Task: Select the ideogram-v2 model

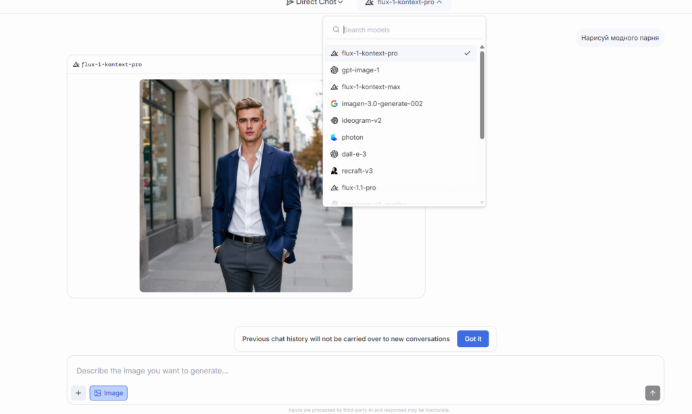Action: pos(401,120)
